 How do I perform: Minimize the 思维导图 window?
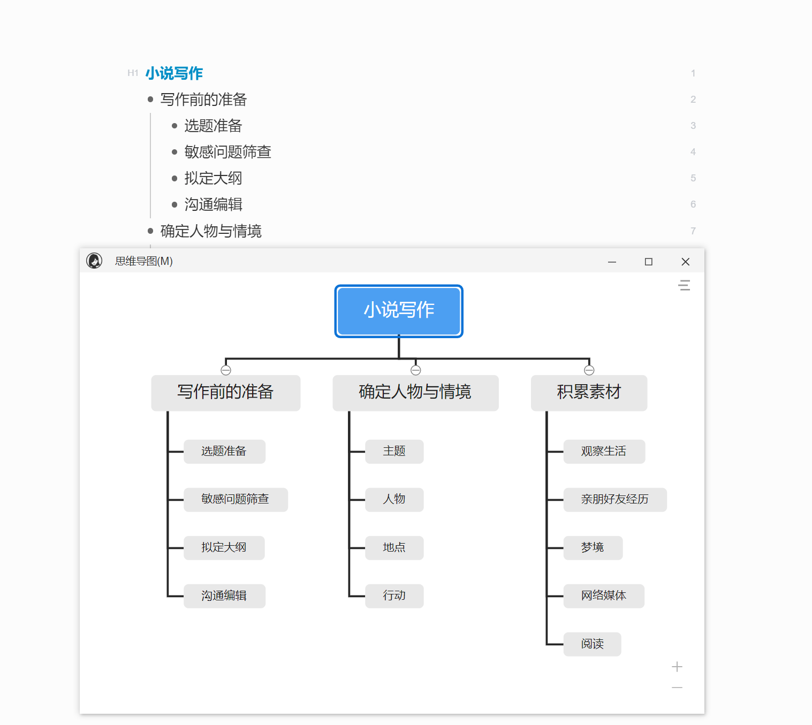tap(612, 262)
